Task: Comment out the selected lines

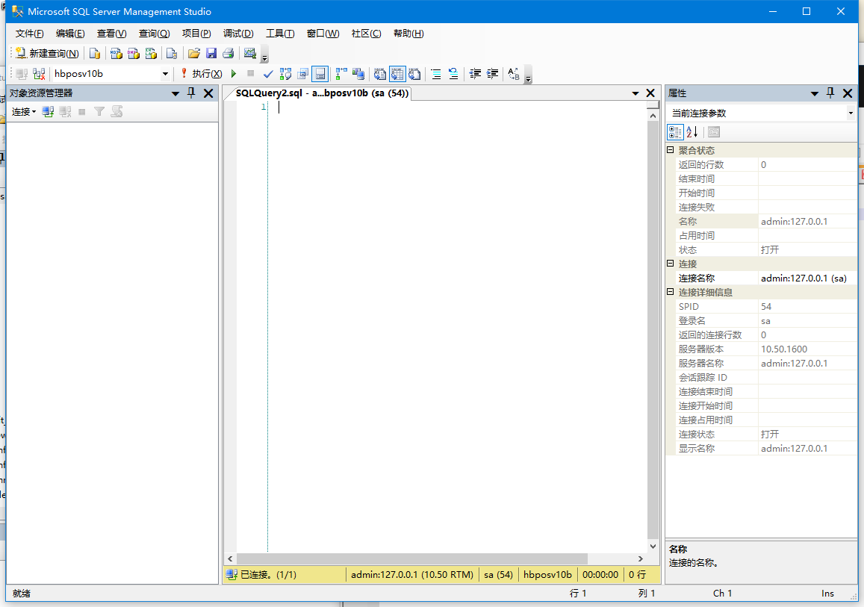Action: [436, 74]
